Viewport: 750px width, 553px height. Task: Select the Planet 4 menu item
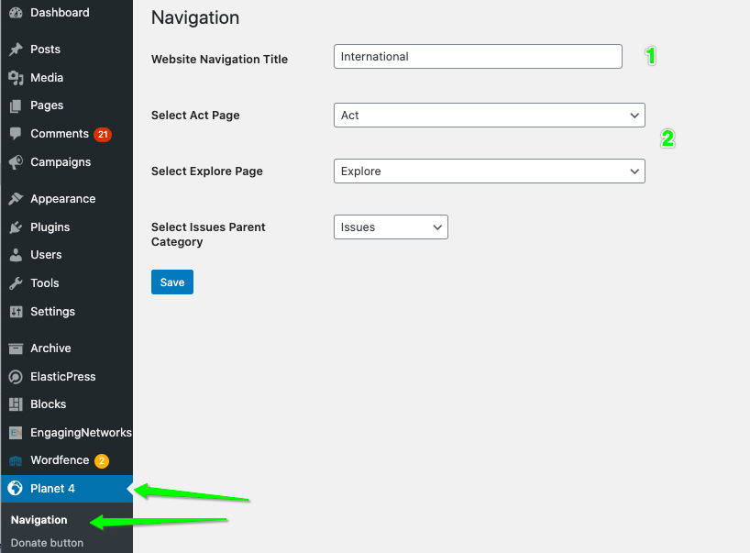67,489
